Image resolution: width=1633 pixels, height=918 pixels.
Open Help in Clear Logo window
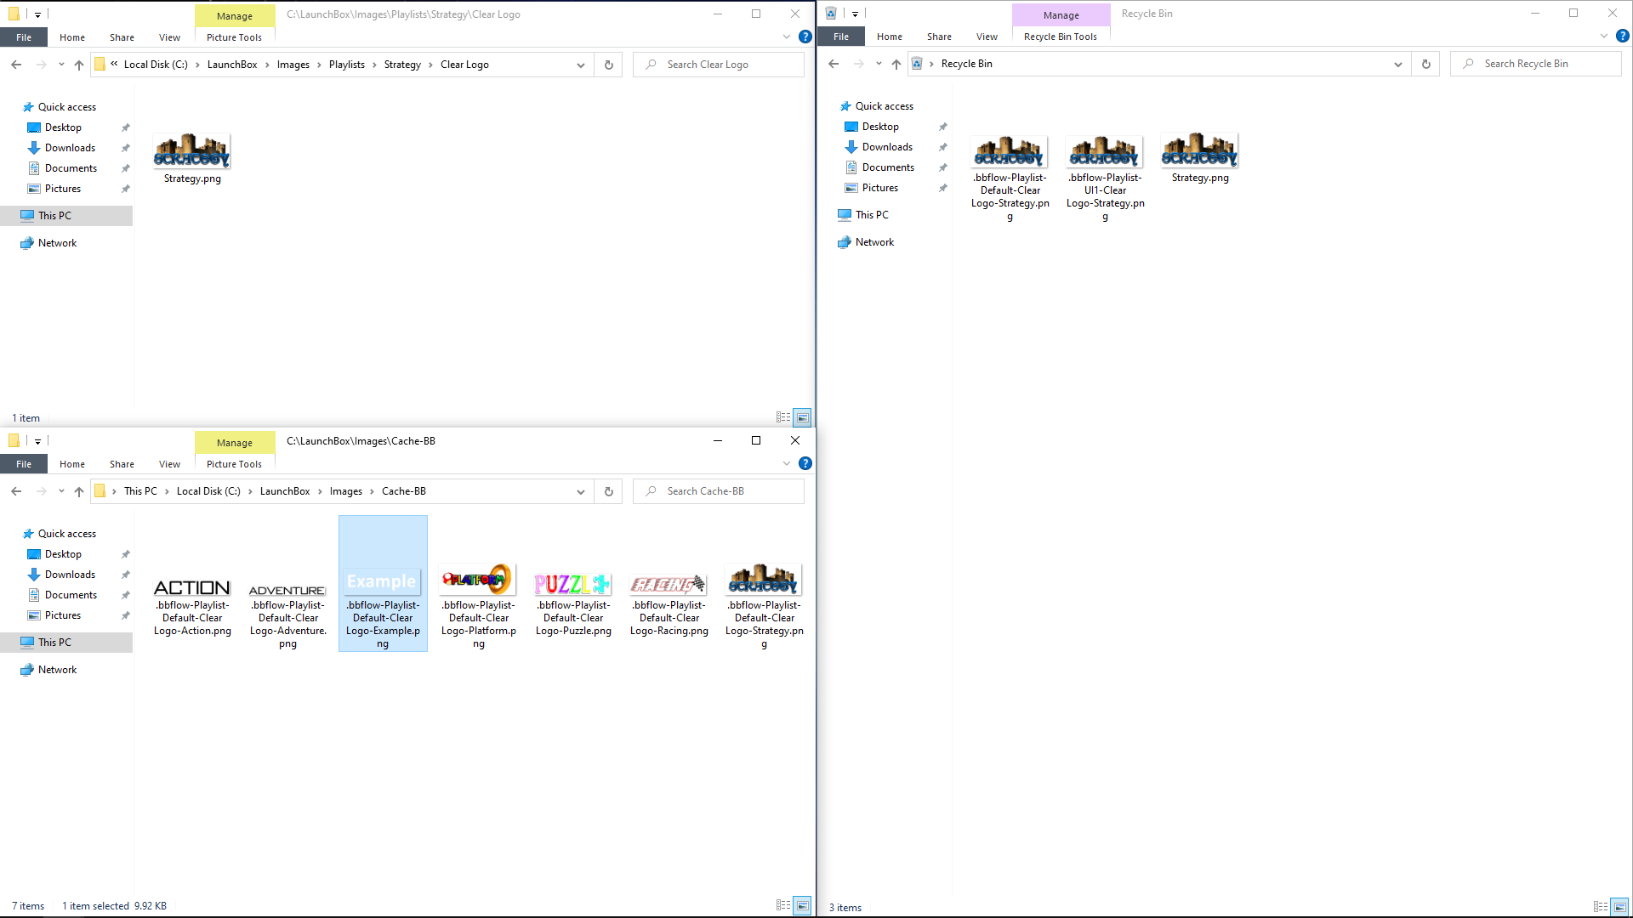click(x=805, y=37)
